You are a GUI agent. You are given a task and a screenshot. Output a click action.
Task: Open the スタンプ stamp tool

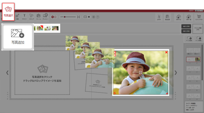[x=31, y=17]
